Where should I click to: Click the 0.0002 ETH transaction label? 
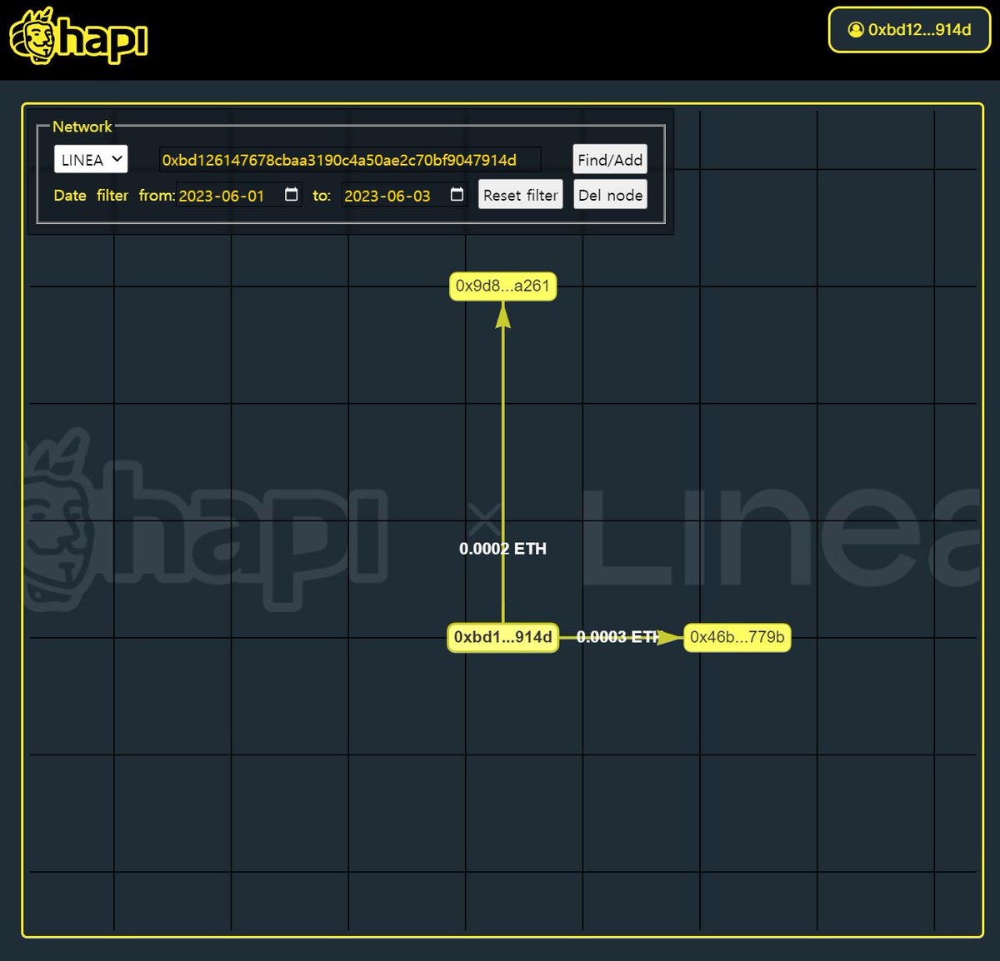pos(502,548)
